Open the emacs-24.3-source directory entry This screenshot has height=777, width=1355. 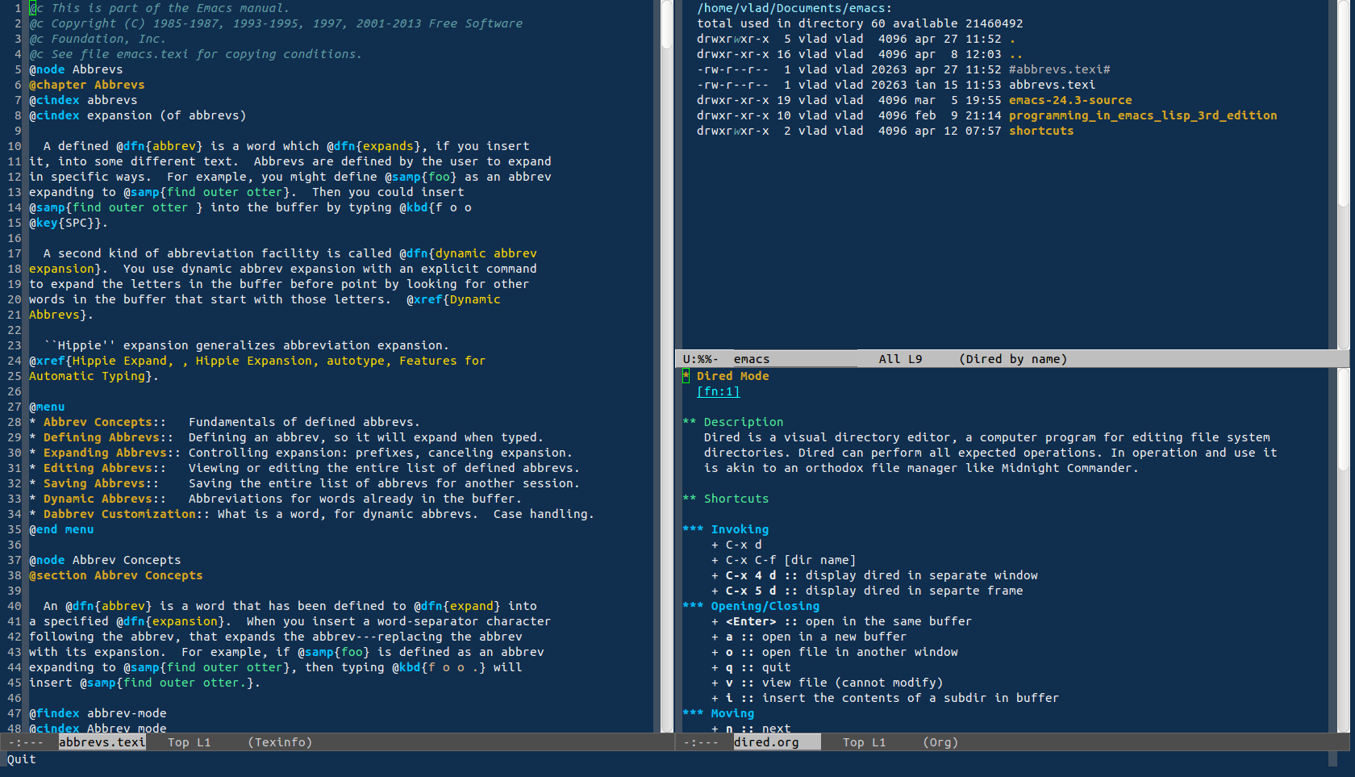tap(1069, 99)
